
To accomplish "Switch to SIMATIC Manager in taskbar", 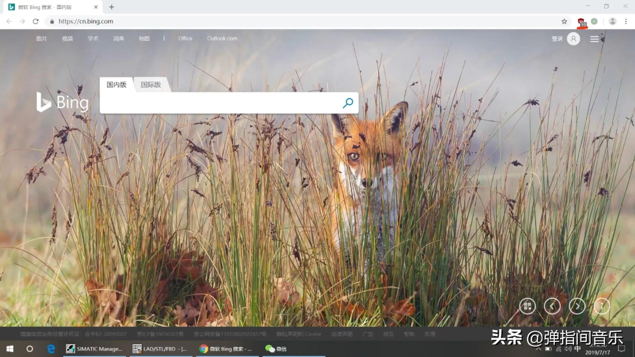I will point(95,349).
